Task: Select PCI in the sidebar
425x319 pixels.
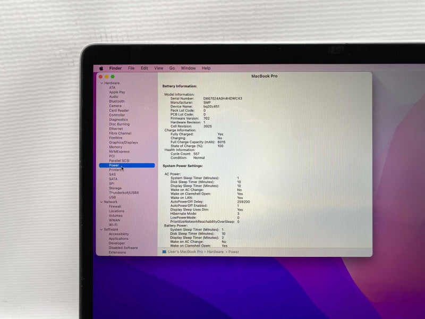Action: tap(112, 156)
